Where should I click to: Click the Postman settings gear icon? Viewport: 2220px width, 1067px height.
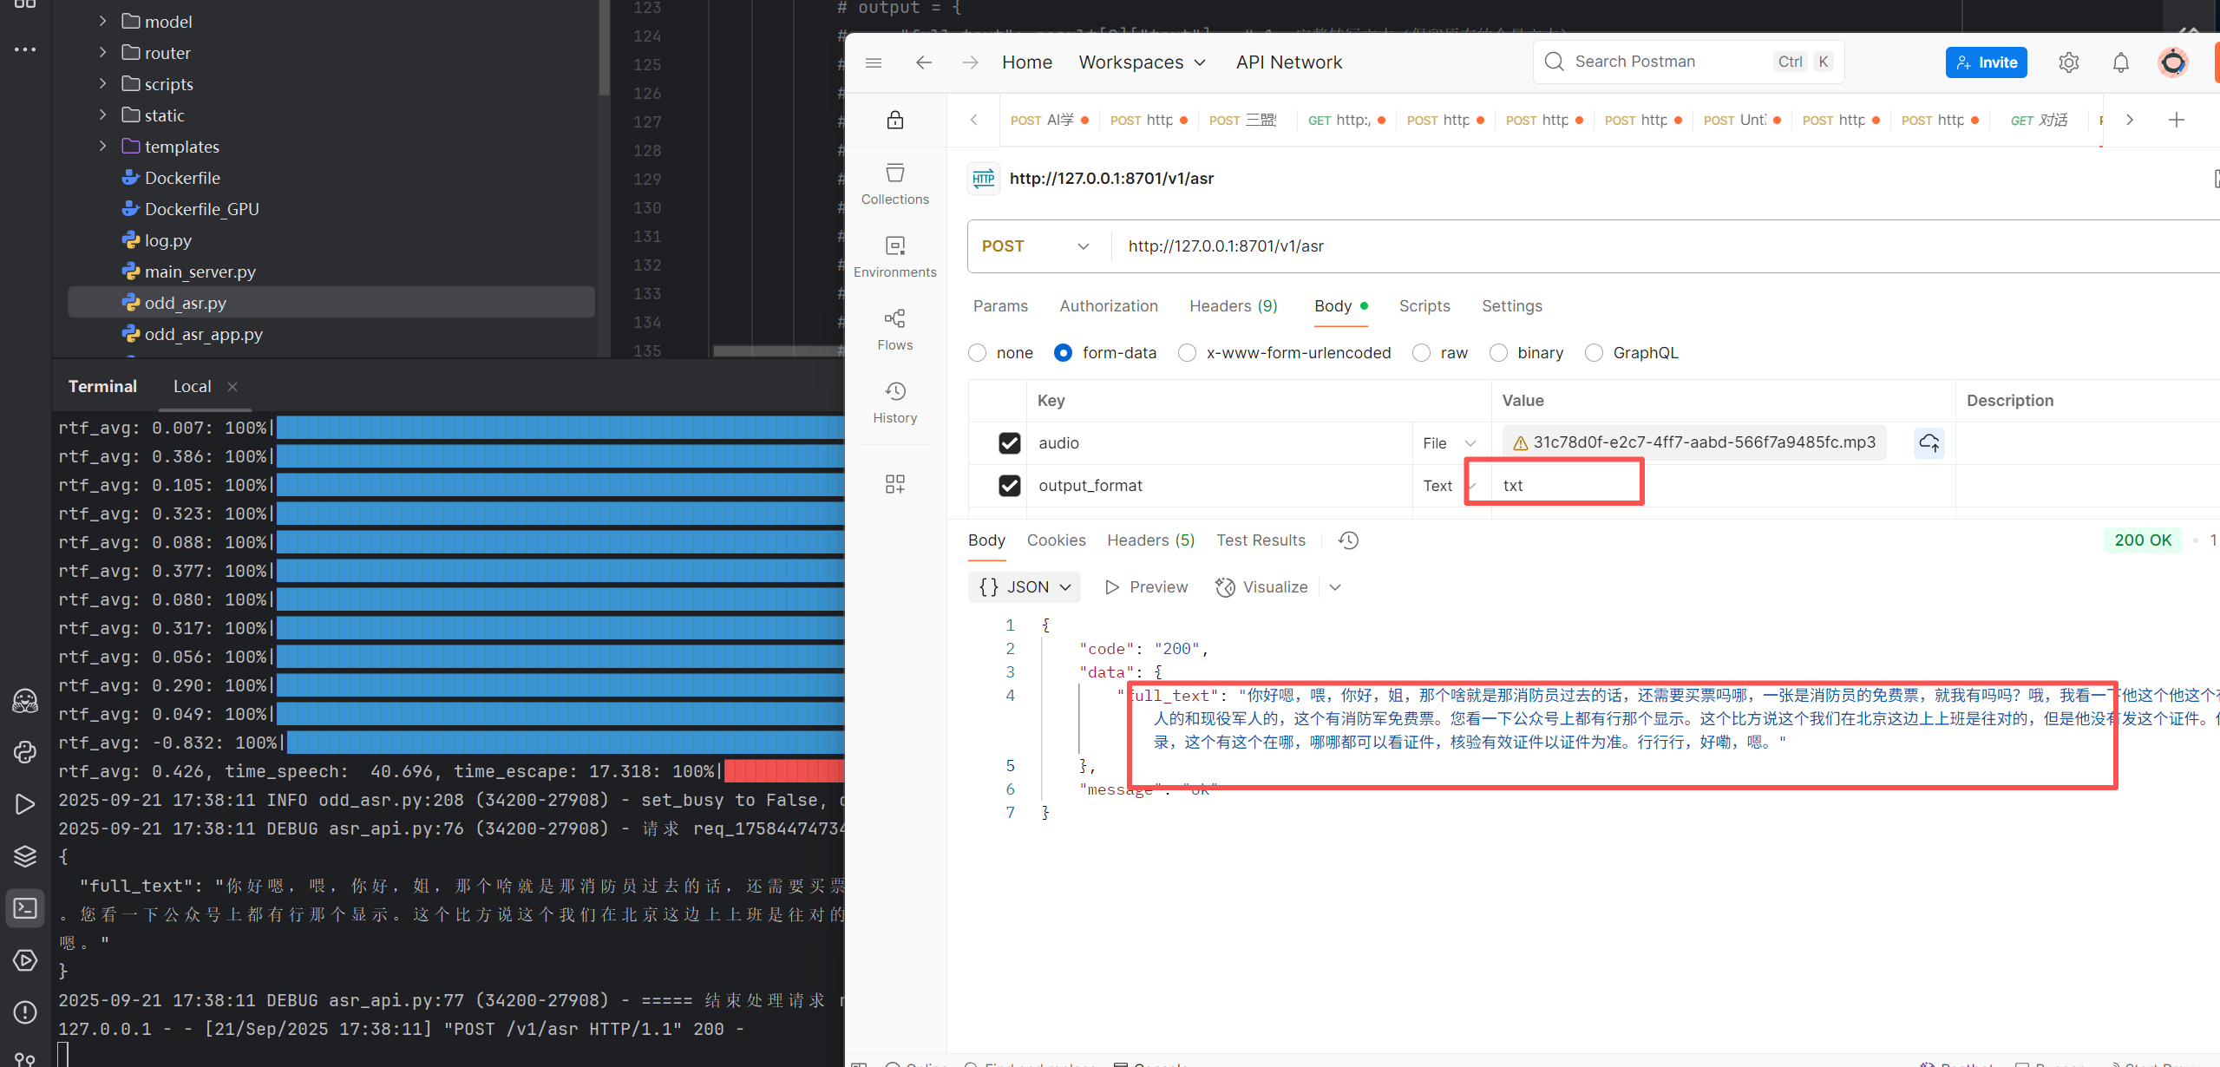pyautogui.click(x=2068, y=62)
